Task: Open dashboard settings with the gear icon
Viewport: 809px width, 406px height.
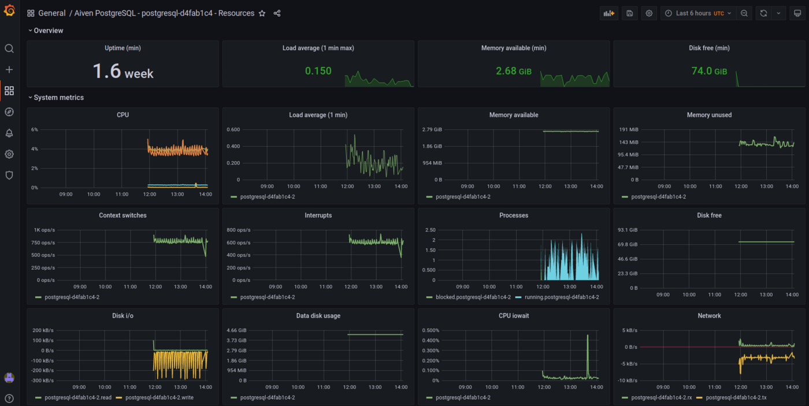Action: coord(649,13)
